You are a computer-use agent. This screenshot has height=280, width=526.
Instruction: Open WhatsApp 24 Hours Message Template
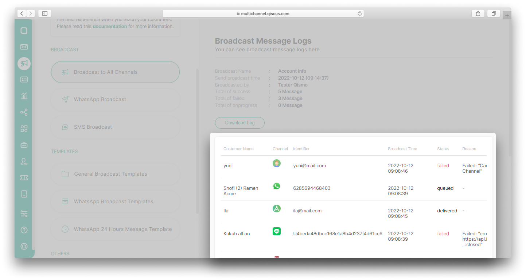(115, 229)
